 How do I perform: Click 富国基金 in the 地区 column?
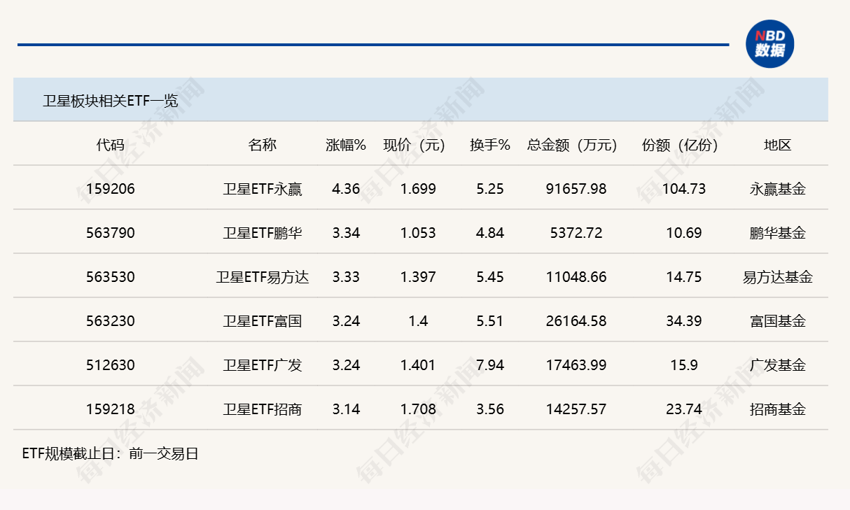(x=777, y=321)
